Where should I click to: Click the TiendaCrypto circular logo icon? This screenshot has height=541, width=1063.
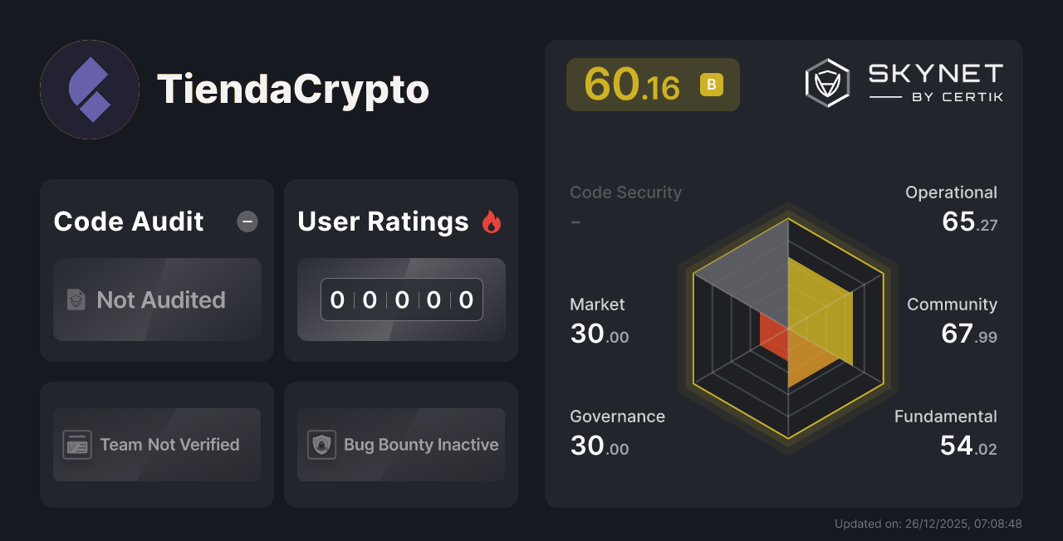tap(89, 90)
